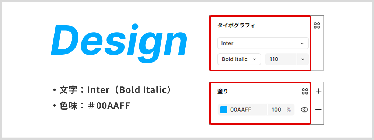Click the Inter font name text

[x=227, y=43]
